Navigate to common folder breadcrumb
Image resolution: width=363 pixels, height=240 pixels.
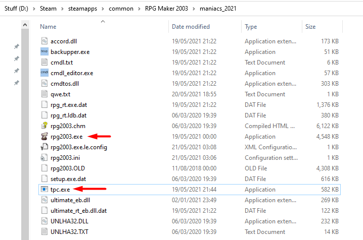121,9
